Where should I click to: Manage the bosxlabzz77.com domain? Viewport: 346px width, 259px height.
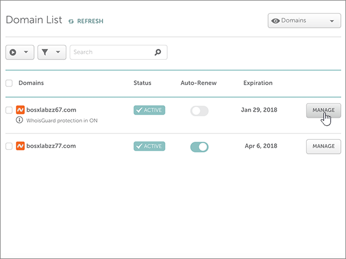323,146
